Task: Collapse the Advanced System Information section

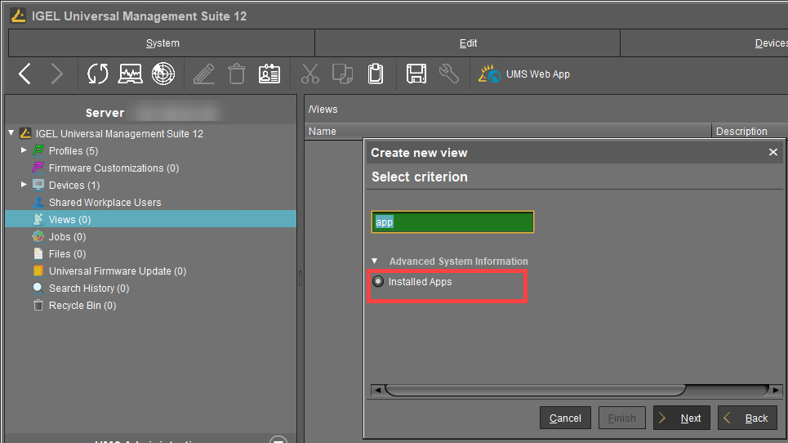Action: tap(375, 262)
